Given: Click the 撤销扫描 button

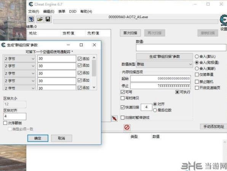Looking at the screenshot, I should (x=208, y=33).
